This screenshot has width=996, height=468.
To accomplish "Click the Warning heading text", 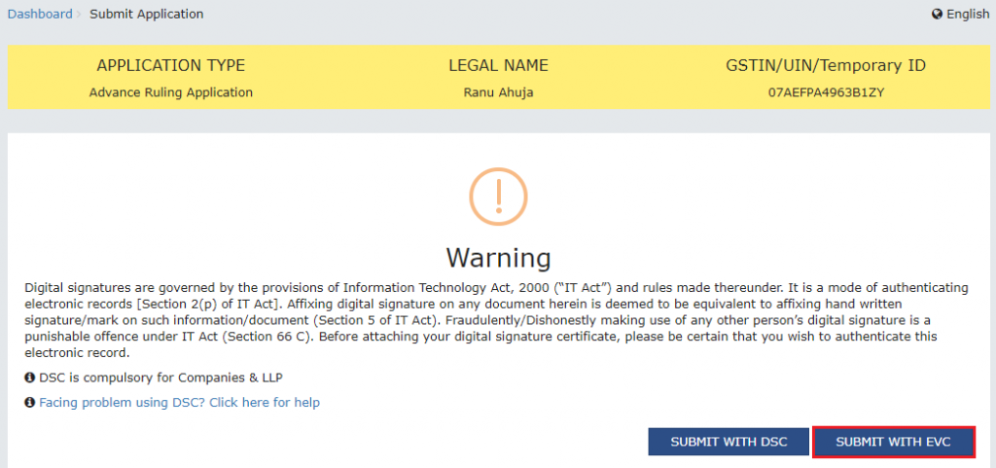I will tap(499, 258).
